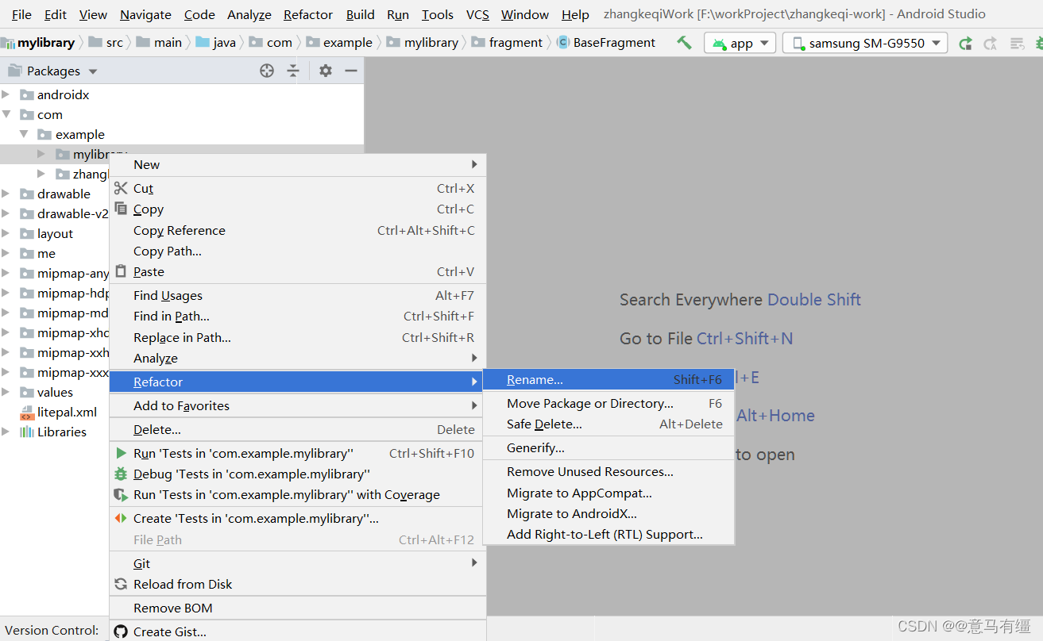The height and width of the screenshot is (641, 1043).
Task: Collapse the example package node
Action: click(23, 134)
